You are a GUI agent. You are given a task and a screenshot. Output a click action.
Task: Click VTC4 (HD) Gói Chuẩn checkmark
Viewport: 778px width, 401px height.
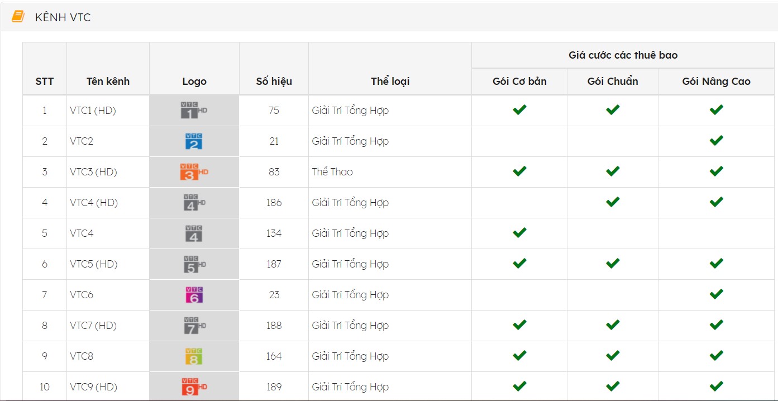pyautogui.click(x=613, y=202)
